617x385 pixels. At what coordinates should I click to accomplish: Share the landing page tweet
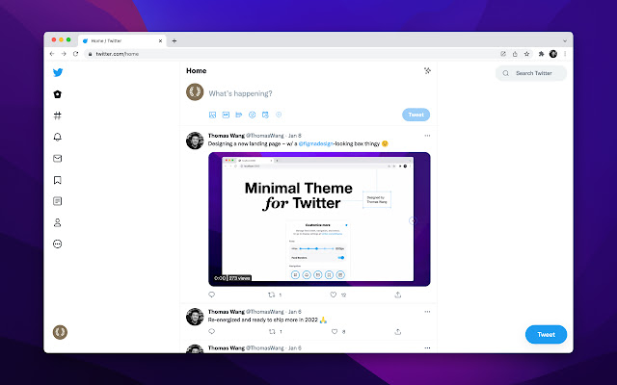pos(398,295)
